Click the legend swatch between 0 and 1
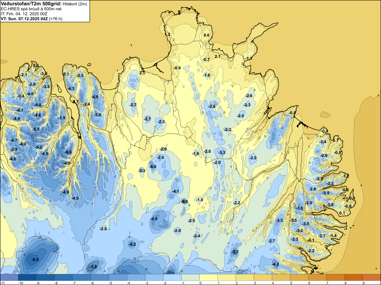The width and height of the screenshot is (381, 285). (x=209, y=277)
